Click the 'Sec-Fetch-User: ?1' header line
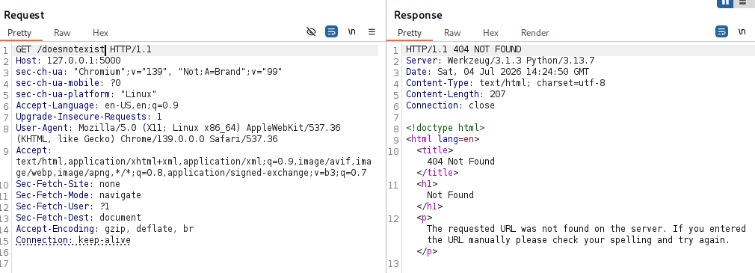755x273 pixels. pyautogui.click(x=63, y=206)
